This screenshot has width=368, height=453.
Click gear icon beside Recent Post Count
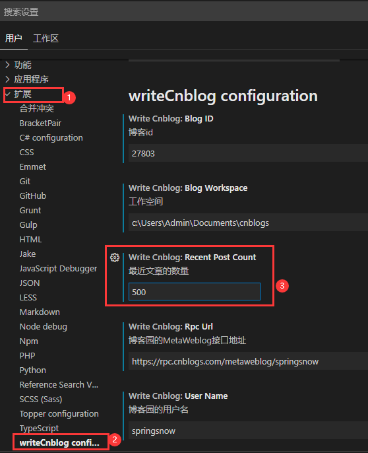(115, 257)
